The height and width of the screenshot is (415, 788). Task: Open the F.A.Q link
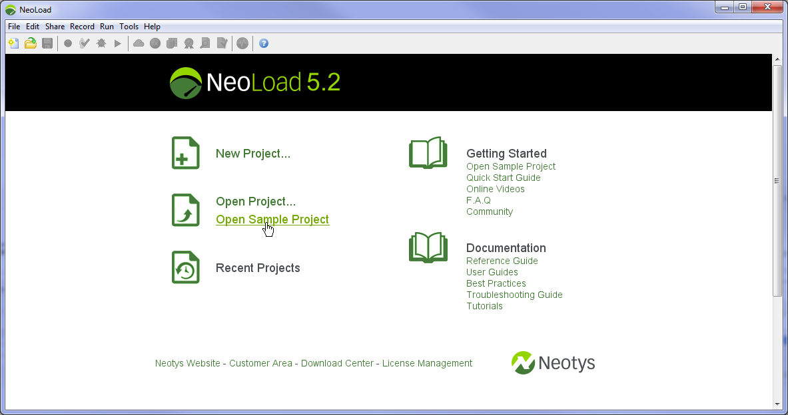478,200
